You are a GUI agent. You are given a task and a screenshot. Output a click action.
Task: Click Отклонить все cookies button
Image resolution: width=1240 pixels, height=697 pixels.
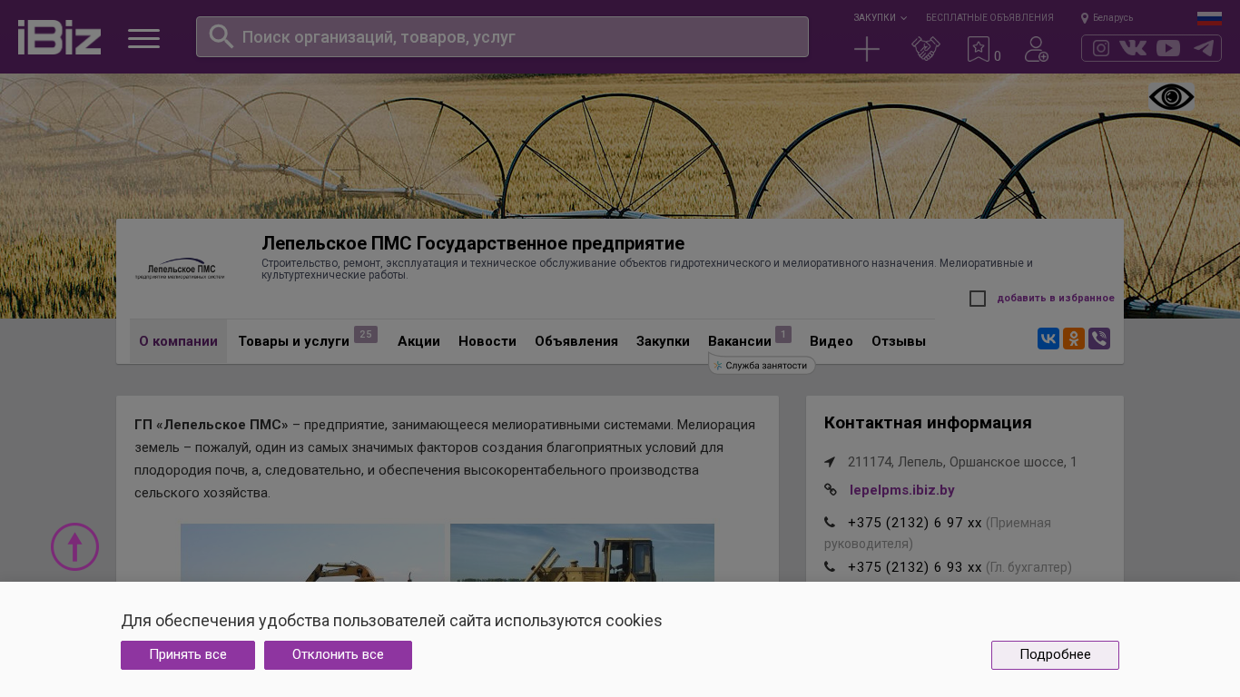pyautogui.click(x=338, y=655)
